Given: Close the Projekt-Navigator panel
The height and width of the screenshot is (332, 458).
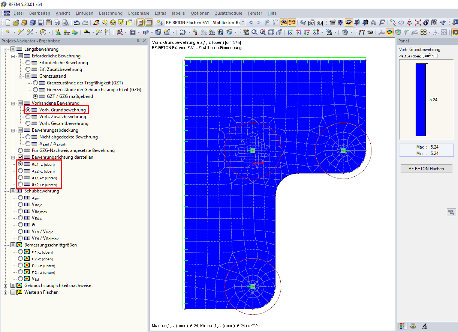Looking at the screenshot, I should pos(144,41).
